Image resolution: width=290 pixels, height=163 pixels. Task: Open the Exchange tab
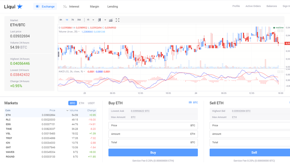coord(45,6)
